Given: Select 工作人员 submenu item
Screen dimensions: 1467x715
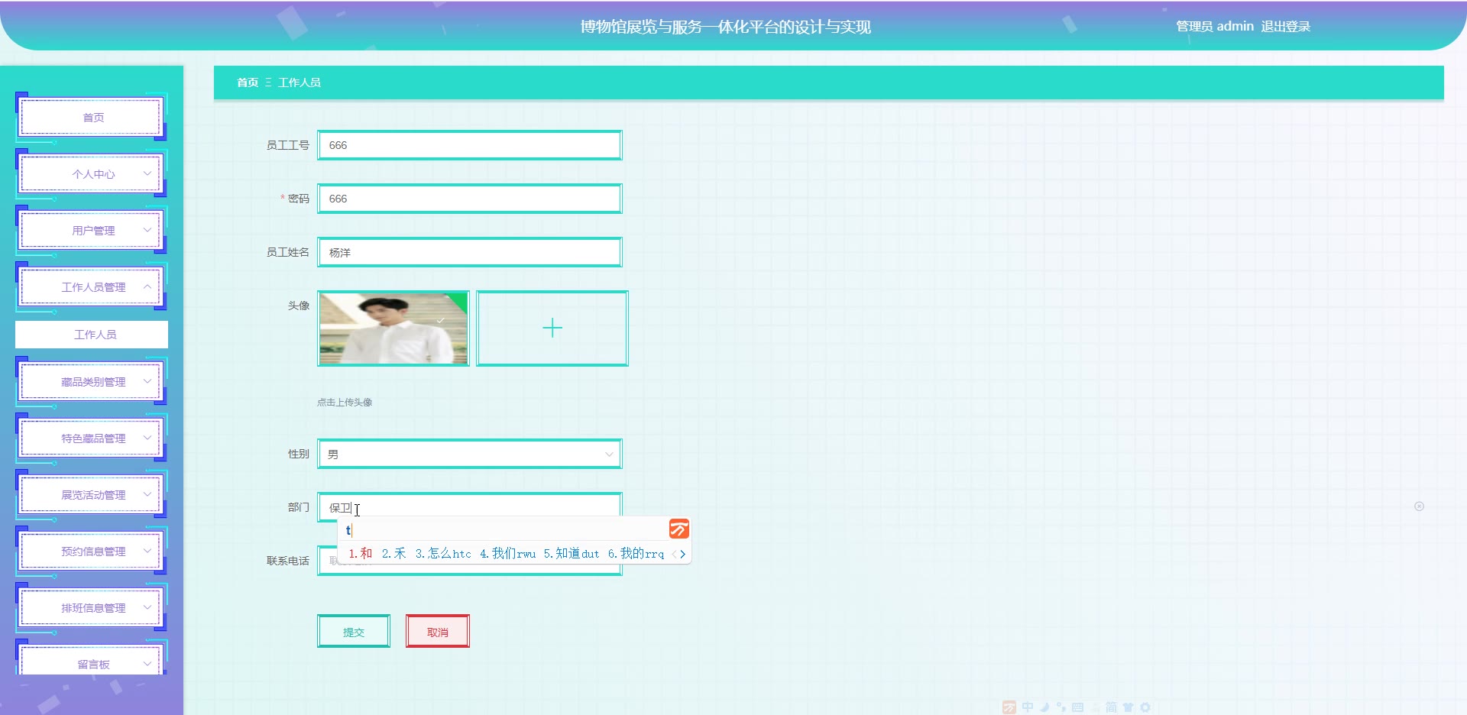Looking at the screenshot, I should click(x=92, y=335).
